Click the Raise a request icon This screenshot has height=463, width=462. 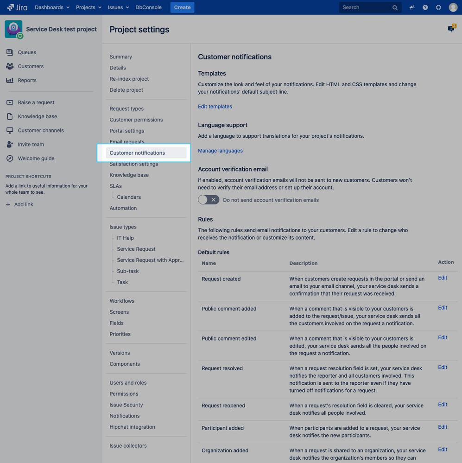(x=10, y=102)
